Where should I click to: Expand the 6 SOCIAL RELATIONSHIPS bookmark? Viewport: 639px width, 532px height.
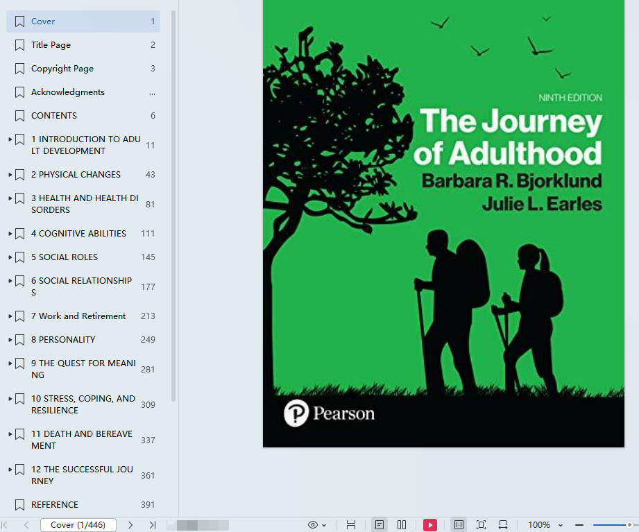click(10, 281)
